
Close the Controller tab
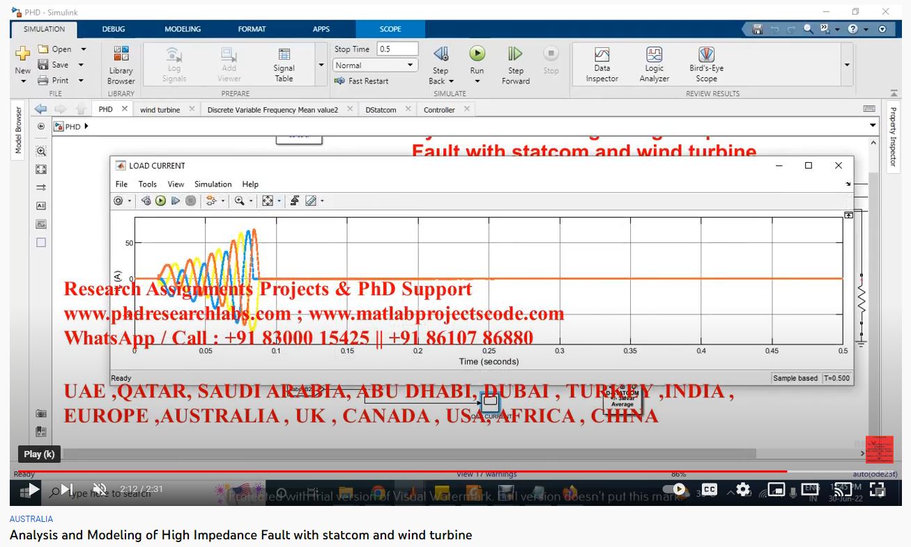tap(467, 109)
